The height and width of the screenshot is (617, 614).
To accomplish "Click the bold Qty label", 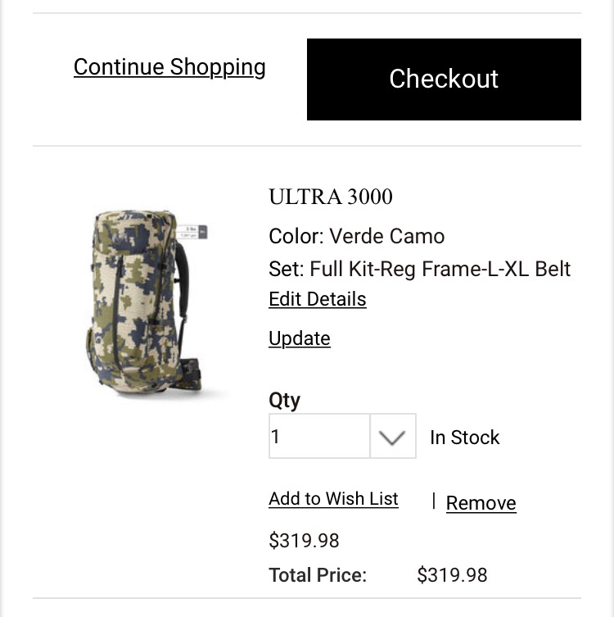I will tap(285, 402).
